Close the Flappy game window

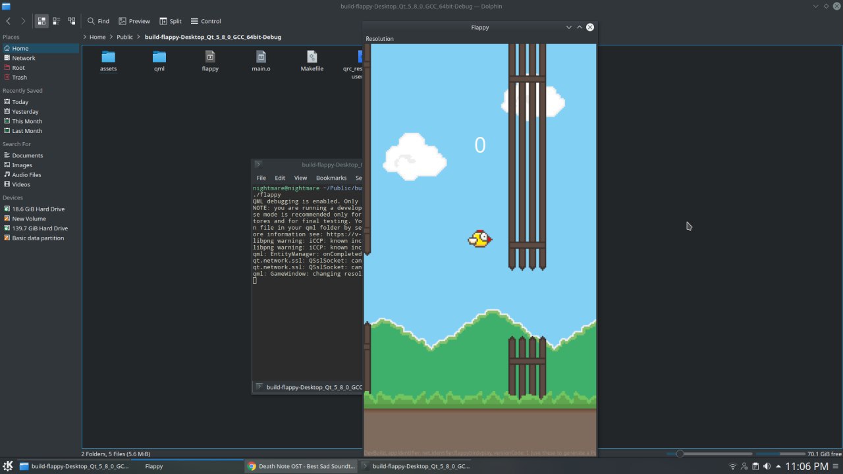pyautogui.click(x=590, y=27)
